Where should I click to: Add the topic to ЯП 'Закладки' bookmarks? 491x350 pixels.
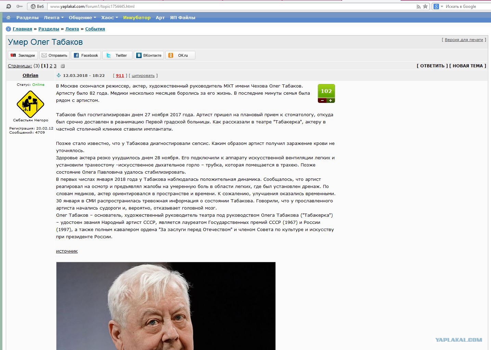coord(23,55)
